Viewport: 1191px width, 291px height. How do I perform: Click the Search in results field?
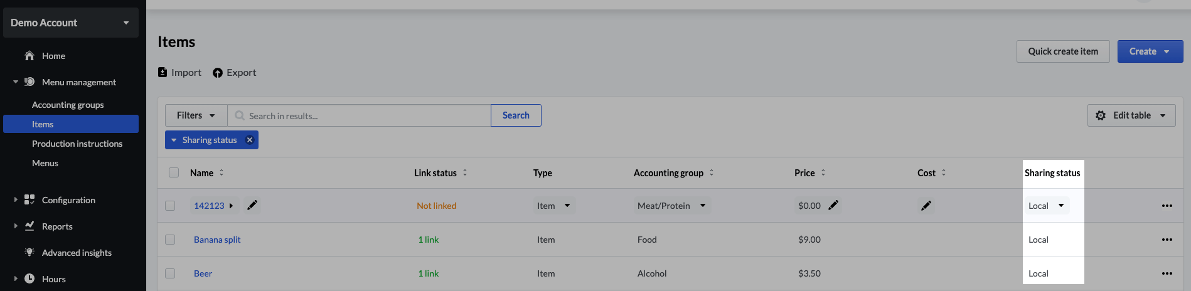click(x=364, y=116)
